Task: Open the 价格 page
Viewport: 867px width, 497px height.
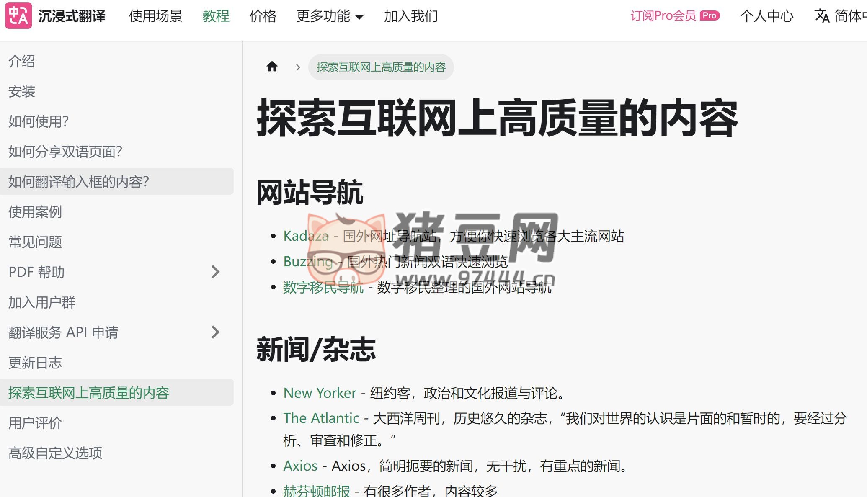Action: (263, 16)
